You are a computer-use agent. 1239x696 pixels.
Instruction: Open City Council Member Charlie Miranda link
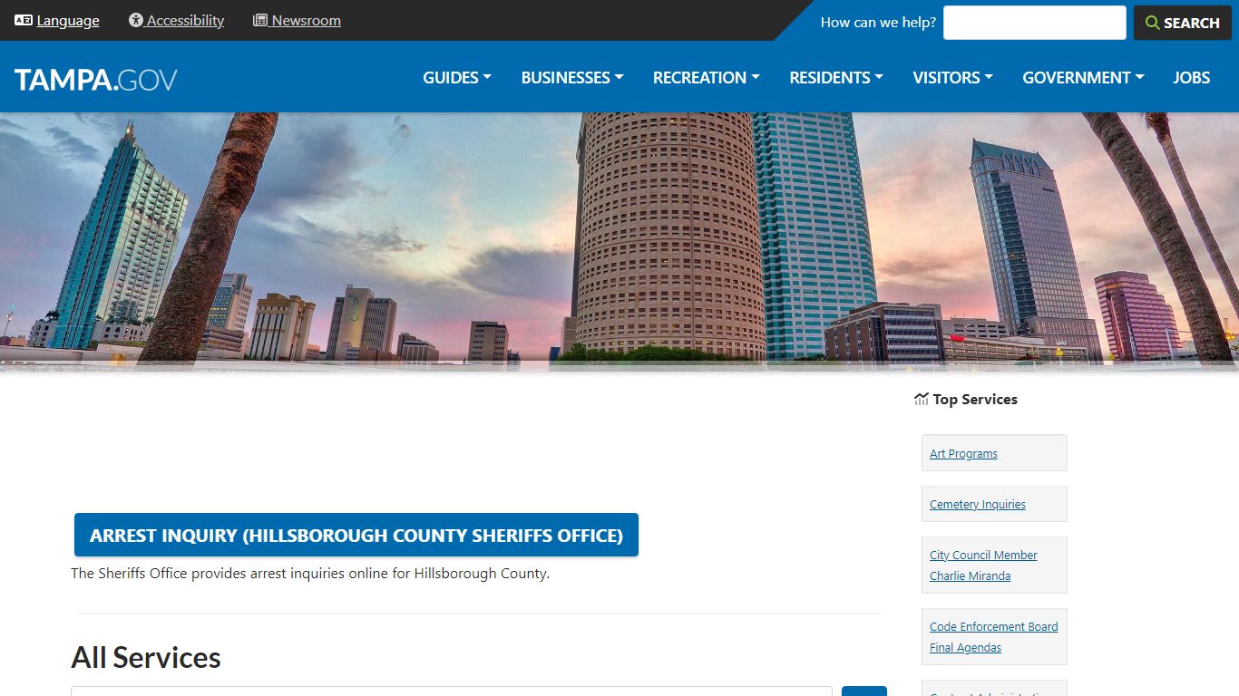coord(983,565)
